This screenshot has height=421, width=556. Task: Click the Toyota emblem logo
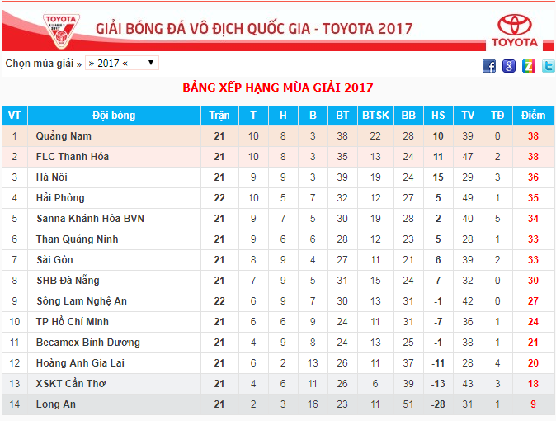coord(515,31)
